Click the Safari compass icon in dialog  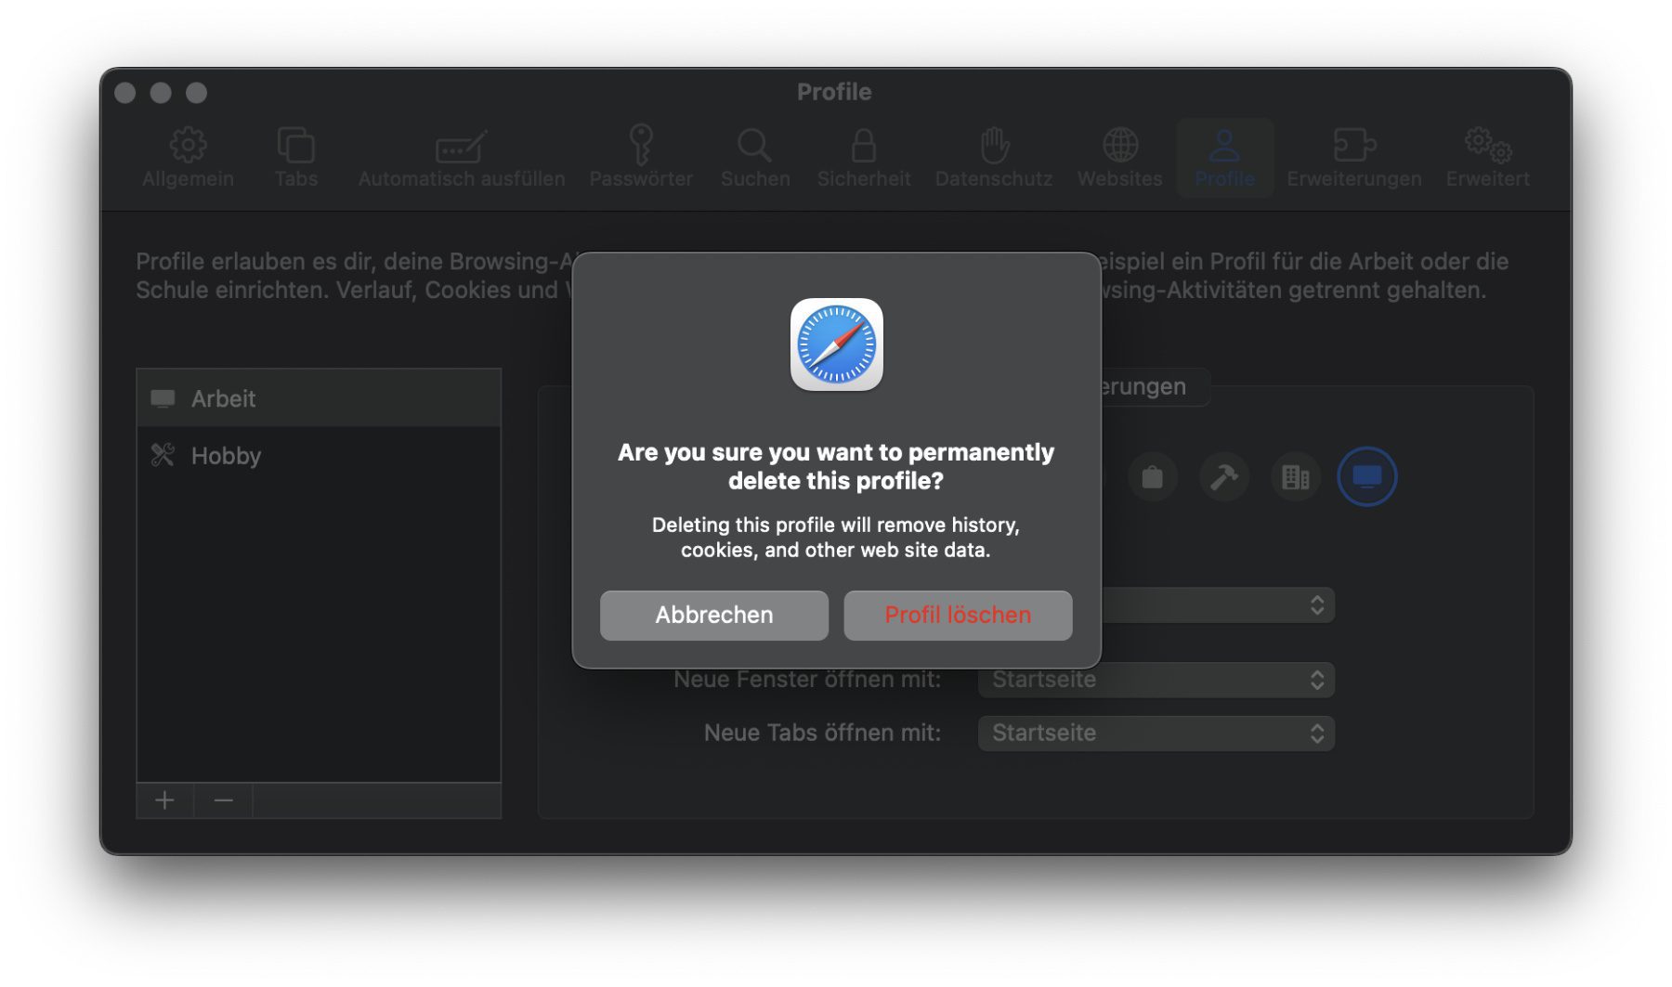click(x=836, y=344)
